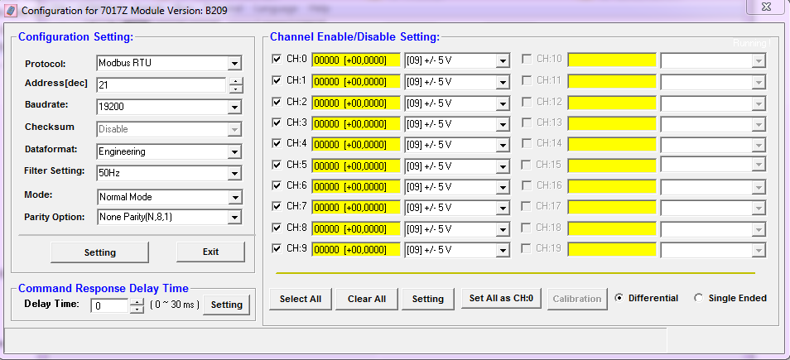Open the Filter Setting dropdown
790x360 pixels.
[234, 174]
